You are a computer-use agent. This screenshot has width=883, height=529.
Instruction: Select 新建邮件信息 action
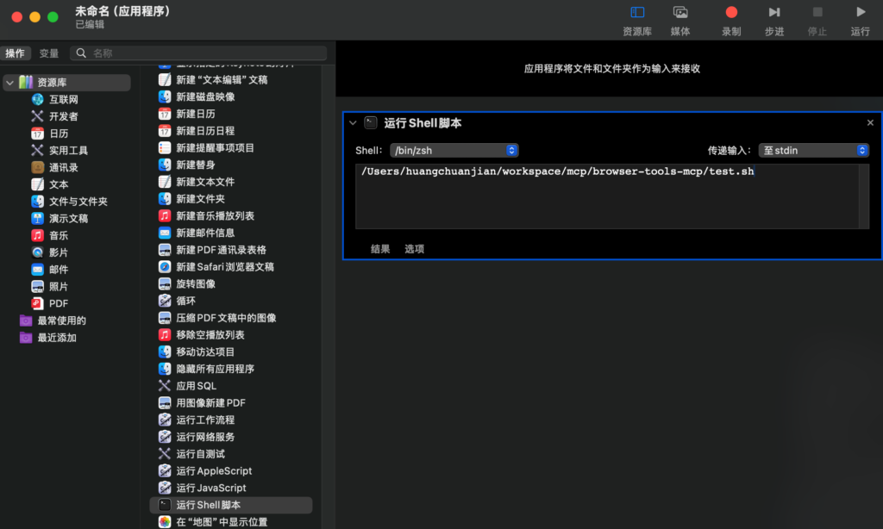point(205,233)
